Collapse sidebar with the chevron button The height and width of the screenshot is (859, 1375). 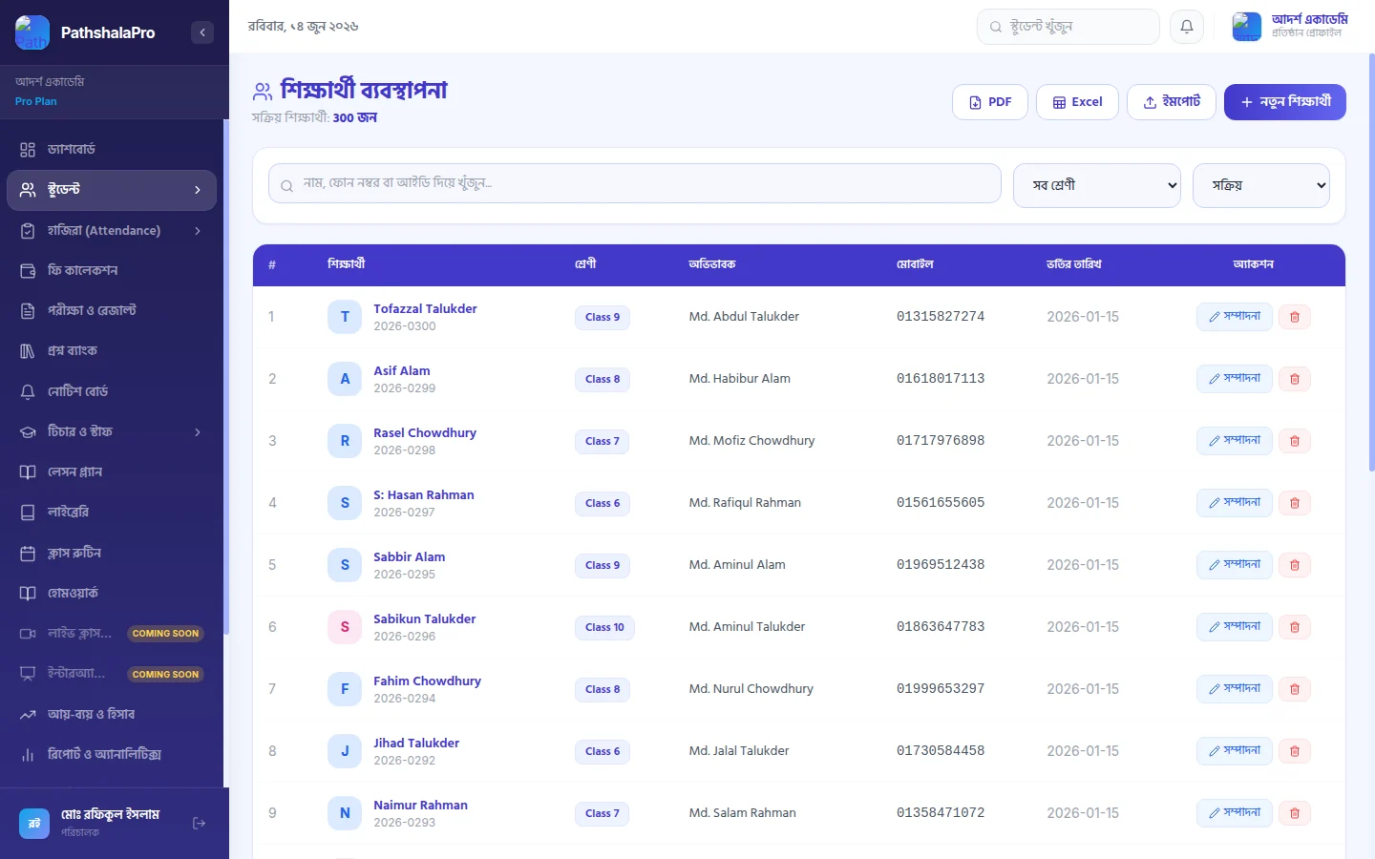(x=202, y=32)
